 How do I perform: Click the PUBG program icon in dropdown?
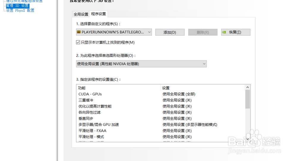tap(79, 32)
